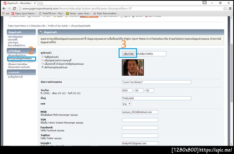Click the MSN email field

click(x=140, y=112)
